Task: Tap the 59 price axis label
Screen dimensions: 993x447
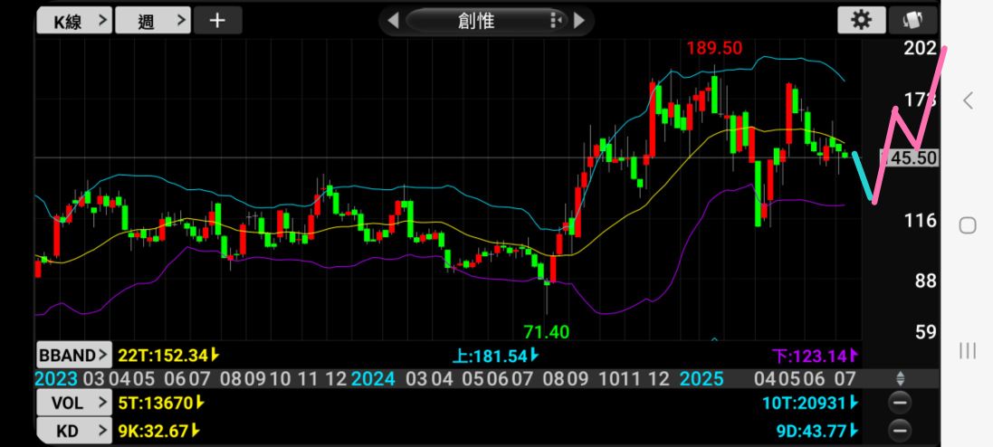Action: coord(925,332)
